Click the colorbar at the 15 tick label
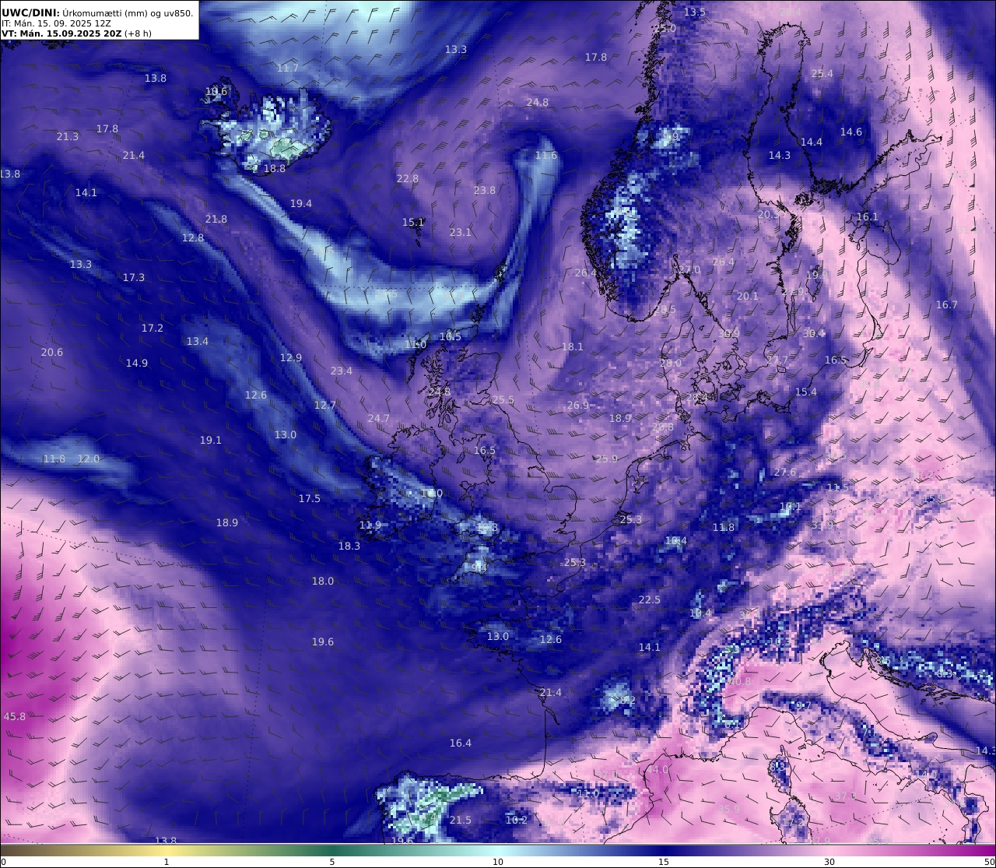This screenshot has width=996, height=868. [x=664, y=862]
